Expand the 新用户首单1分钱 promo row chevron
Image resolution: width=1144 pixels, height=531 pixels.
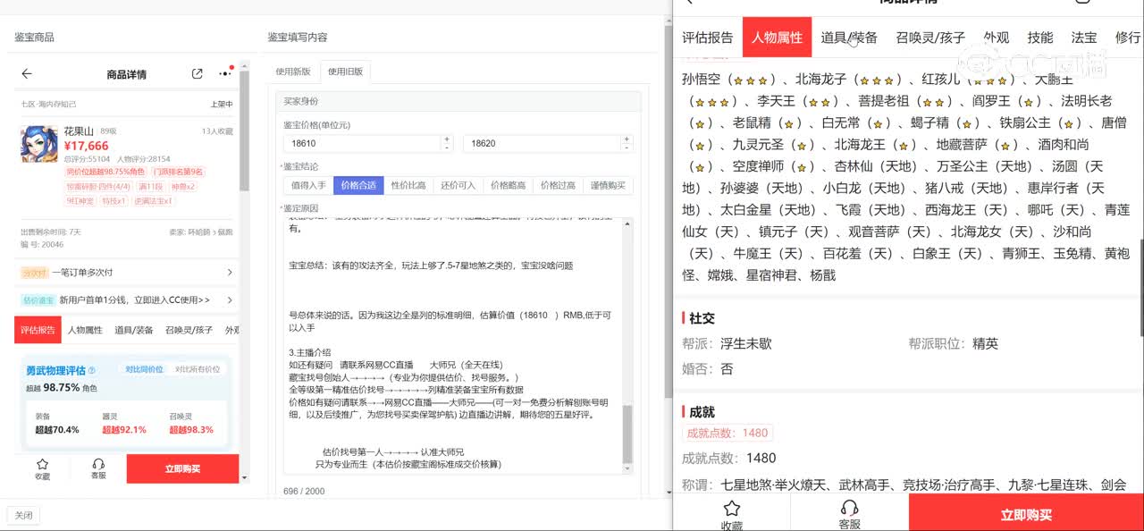pos(230,300)
